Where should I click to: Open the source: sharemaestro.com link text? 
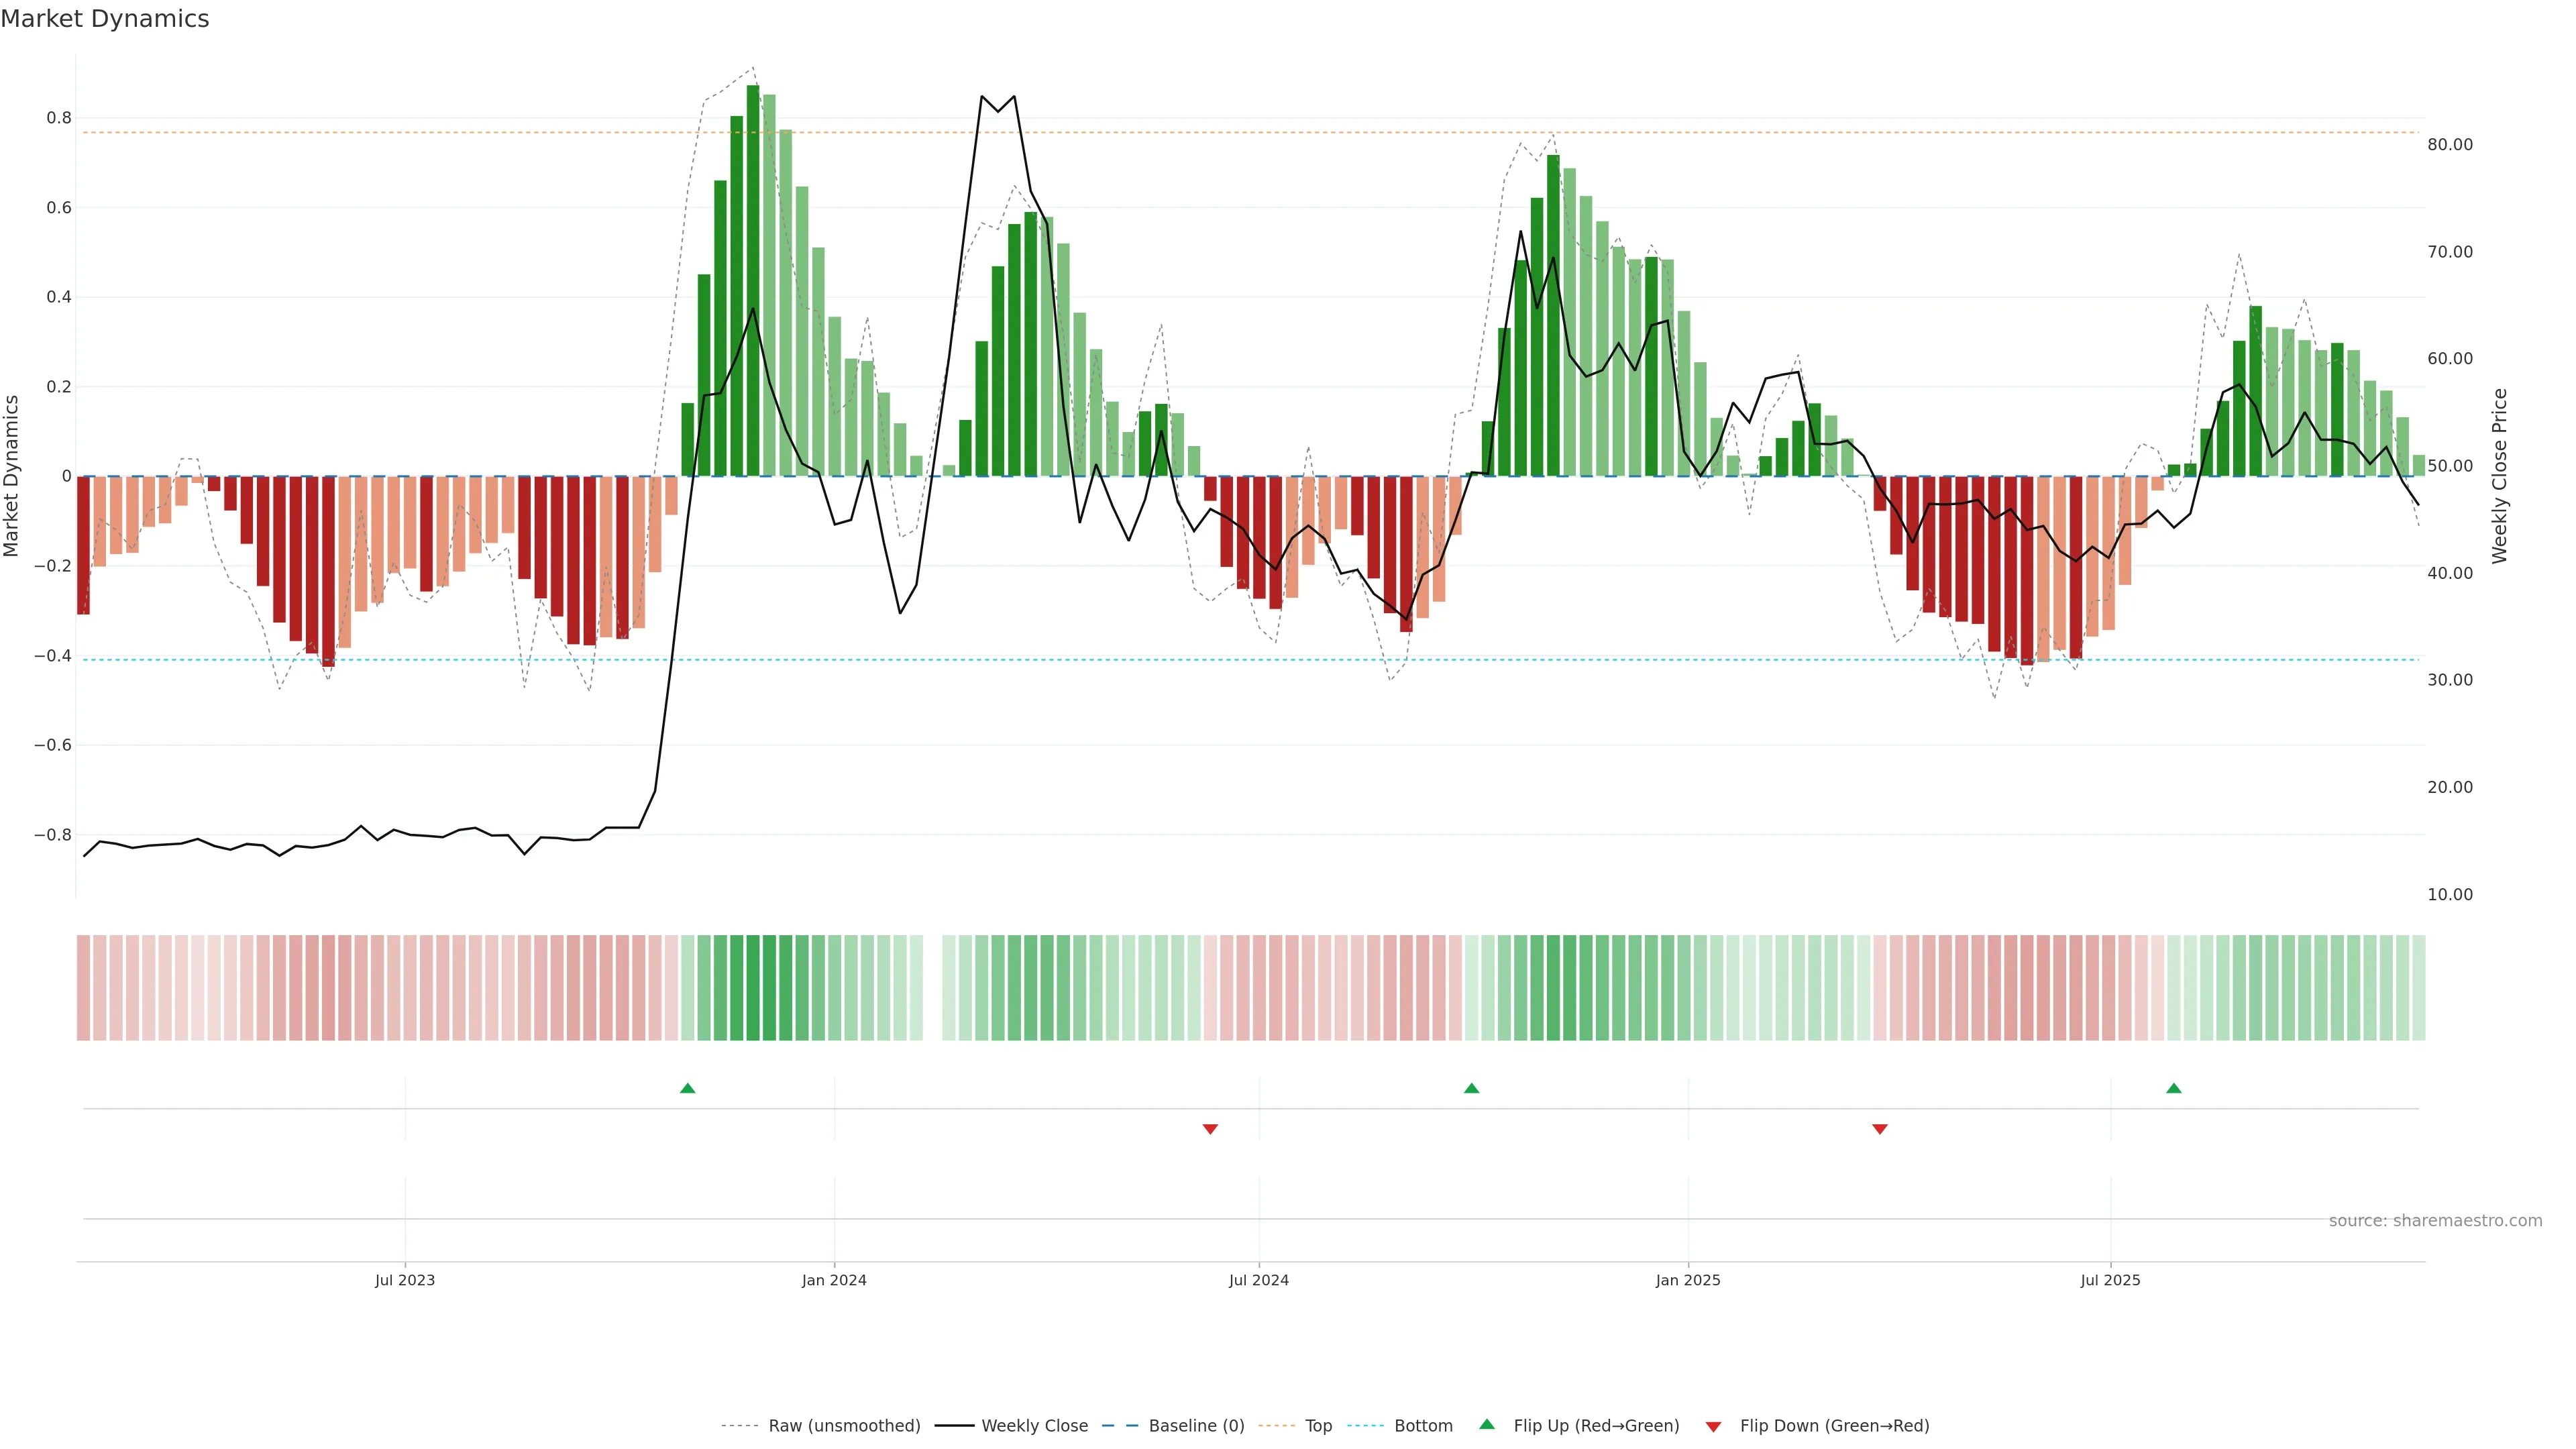coord(2435,1221)
